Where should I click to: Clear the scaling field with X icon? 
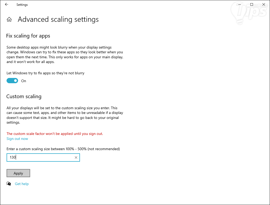(76, 157)
